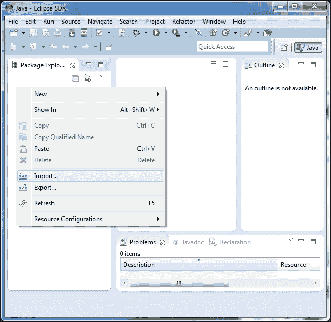The height and width of the screenshot is (322, 331).
Task: Choose Paste in the context menu
Action: (x=91, y=149)
